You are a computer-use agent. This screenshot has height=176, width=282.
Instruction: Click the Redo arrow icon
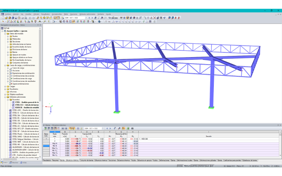tap(33, 18)
